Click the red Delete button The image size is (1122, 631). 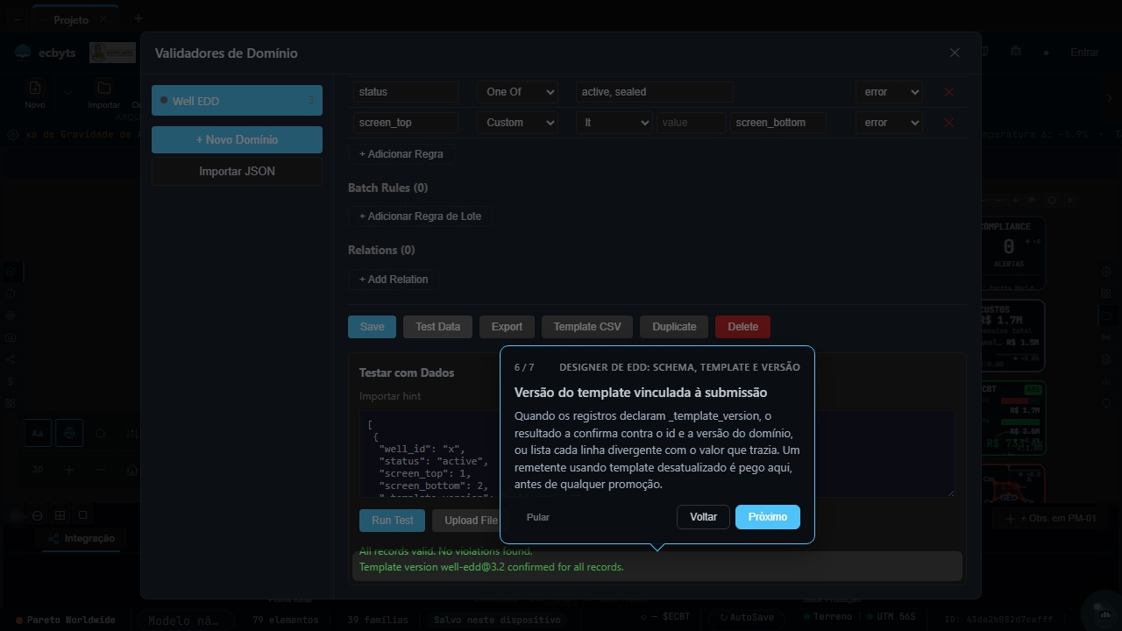(742, 327)
